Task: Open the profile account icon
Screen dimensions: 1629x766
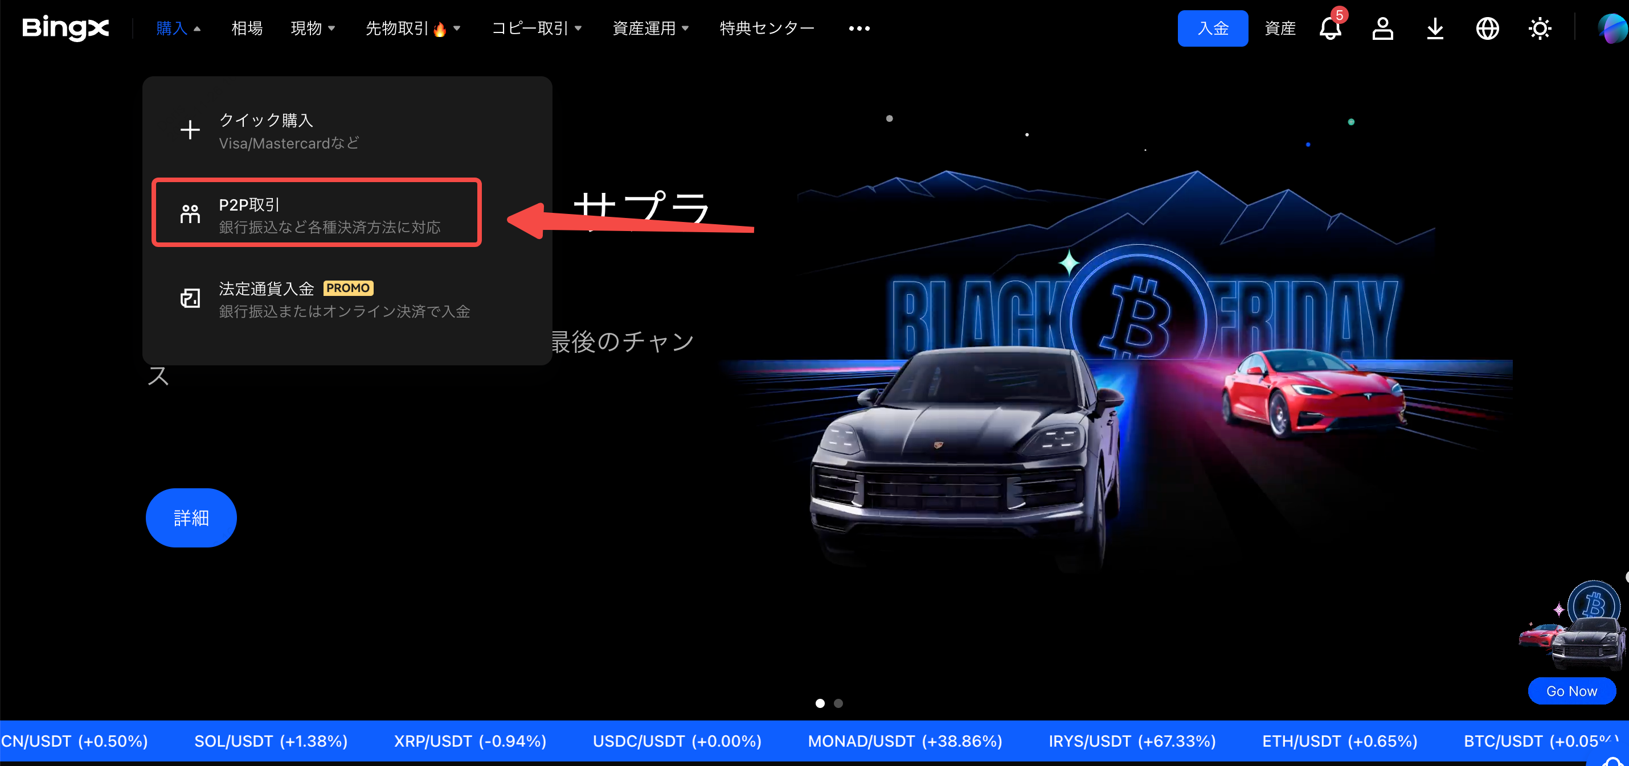Action: 1382,28
